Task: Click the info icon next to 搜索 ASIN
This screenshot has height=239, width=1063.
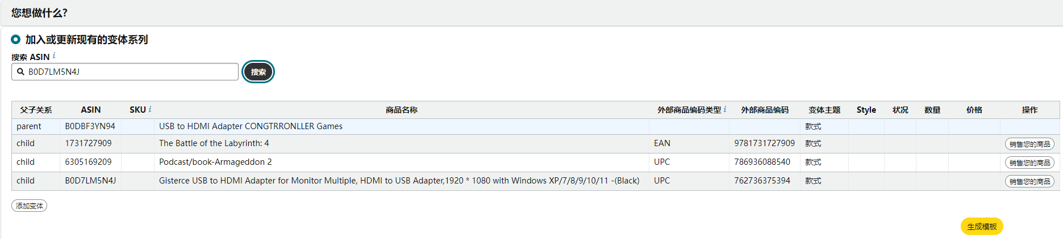Action: [x=54, y=56]
